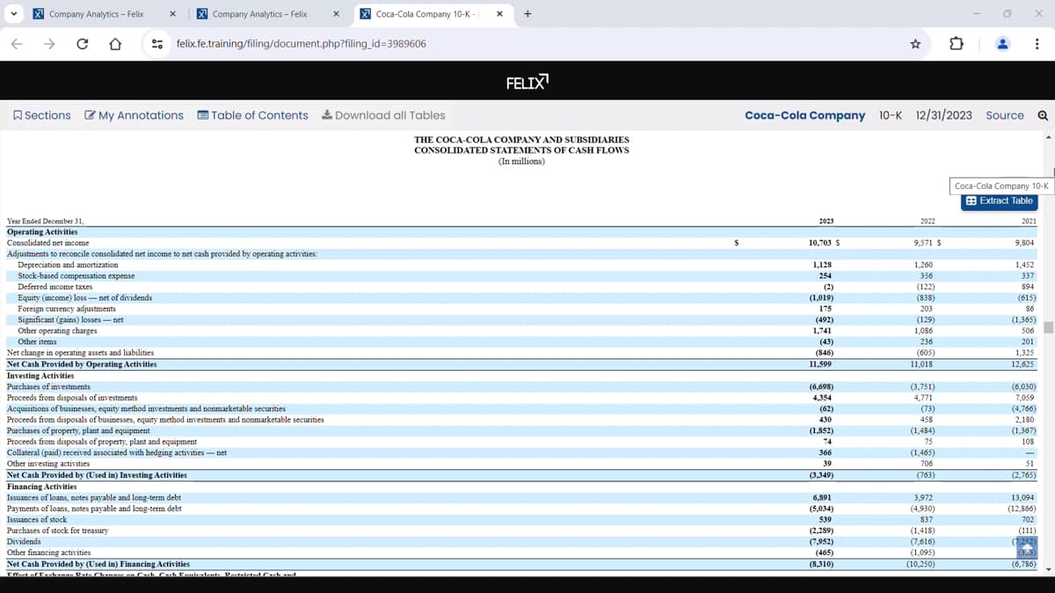Close the second Company Analytics tab

(x=336, y=14)
